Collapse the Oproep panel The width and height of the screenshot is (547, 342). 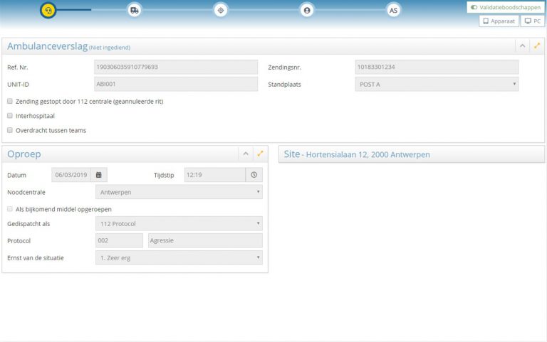click(246, 154)
